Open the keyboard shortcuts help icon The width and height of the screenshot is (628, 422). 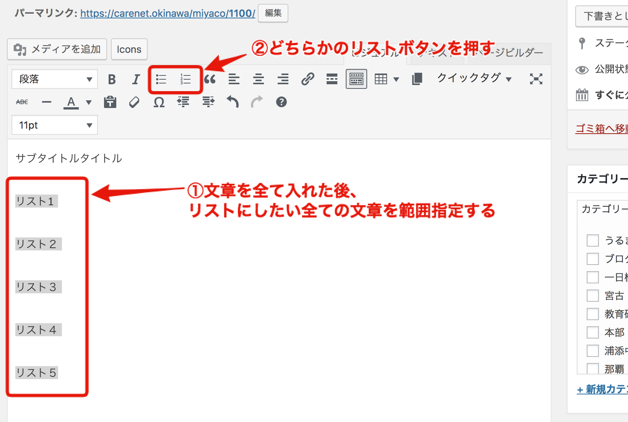click(x=281, y=102)
